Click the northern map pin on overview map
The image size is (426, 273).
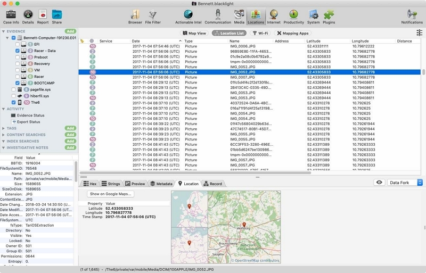[x=190, y=206]
